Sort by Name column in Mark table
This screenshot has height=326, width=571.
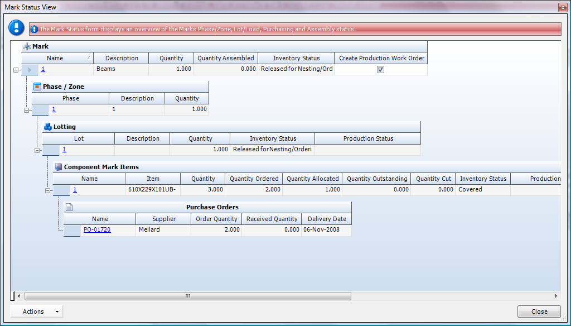[x=55, y=58]
